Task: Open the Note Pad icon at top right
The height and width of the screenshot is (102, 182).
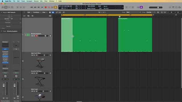Action: click(x=173, y=7)
